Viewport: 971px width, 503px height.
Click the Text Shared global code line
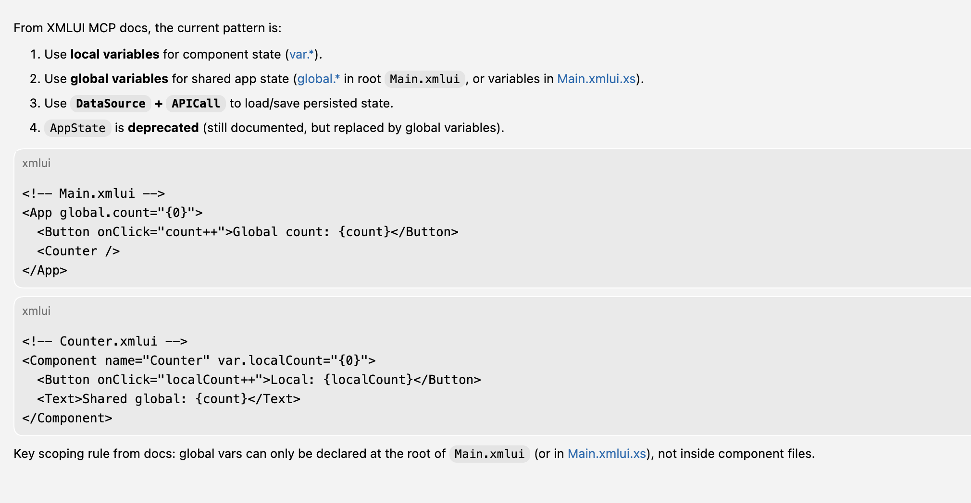tap(168, 399)
